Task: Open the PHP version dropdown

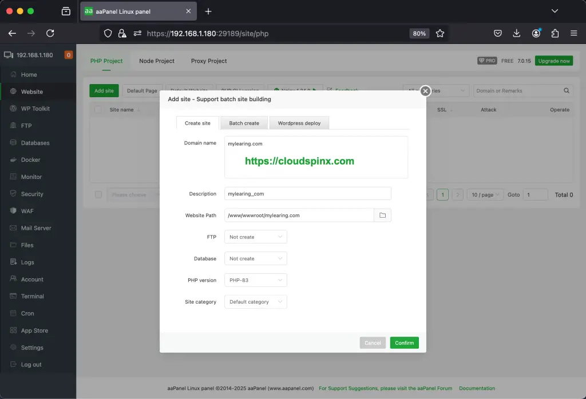Action: click(256, 280)
